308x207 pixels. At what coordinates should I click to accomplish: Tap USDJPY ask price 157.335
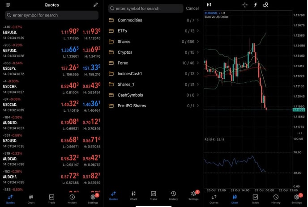91,68
